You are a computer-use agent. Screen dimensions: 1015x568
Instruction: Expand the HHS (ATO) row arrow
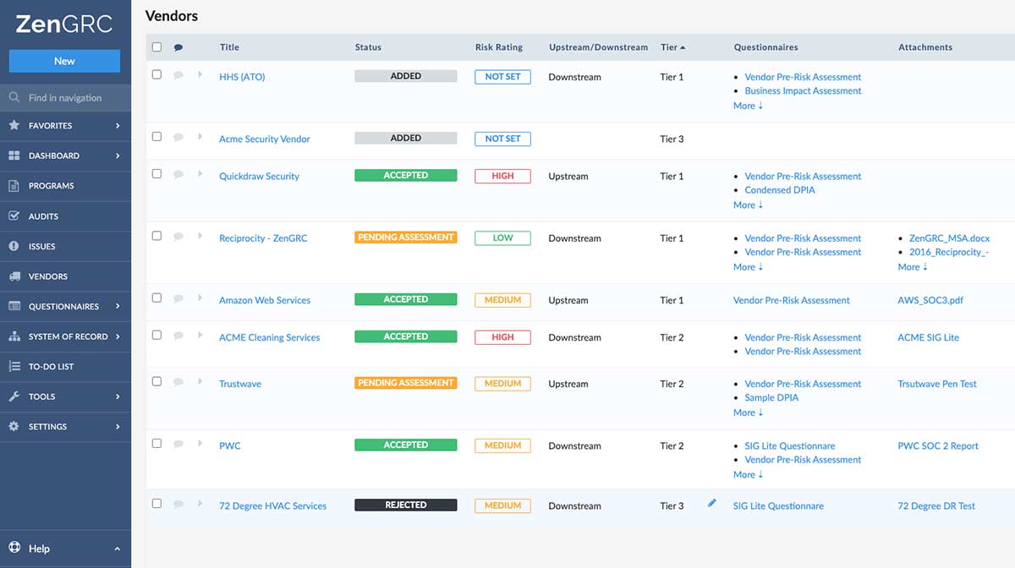coord(200,75)
